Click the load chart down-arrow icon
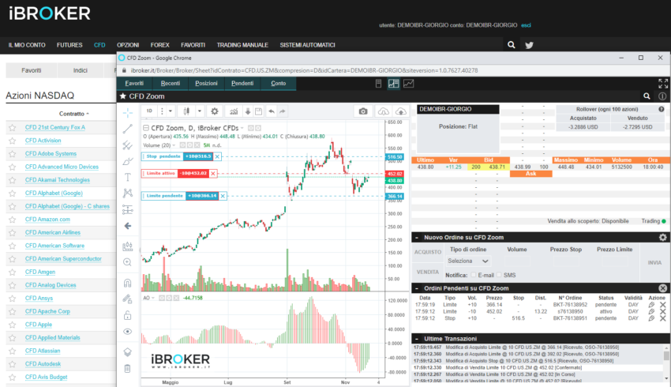 pyautogui.click(x=248, y=111)
